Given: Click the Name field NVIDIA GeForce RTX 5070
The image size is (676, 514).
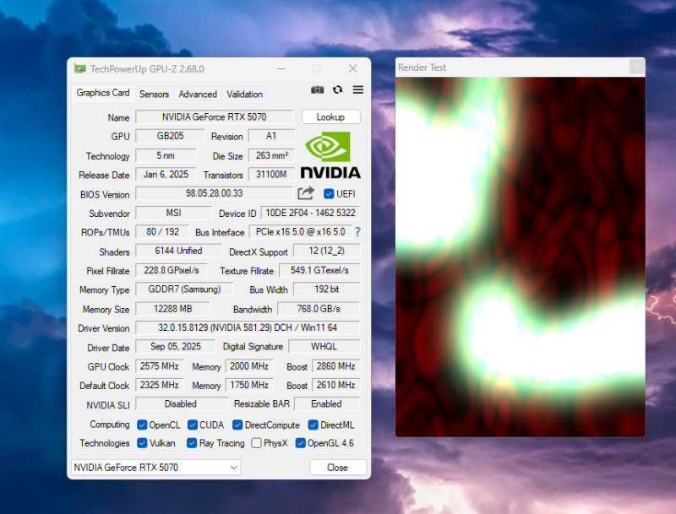Looking at the screenshot, I should point(215,117).
